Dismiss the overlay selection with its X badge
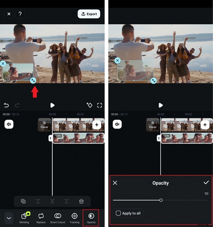The height and width of the screenshot is (227, 213). (3, 63)
